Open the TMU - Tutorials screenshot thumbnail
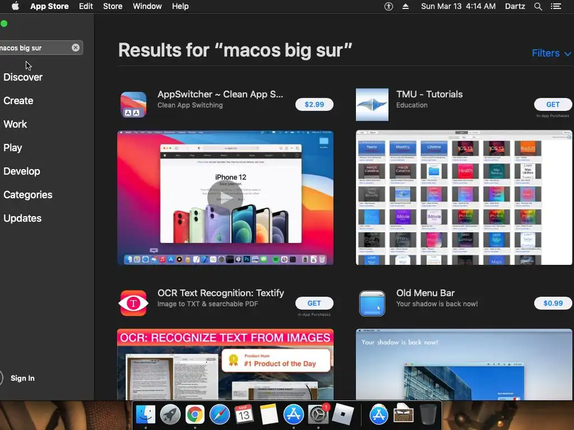This screenshot has height=430, width=574. [x=464, y=198]
